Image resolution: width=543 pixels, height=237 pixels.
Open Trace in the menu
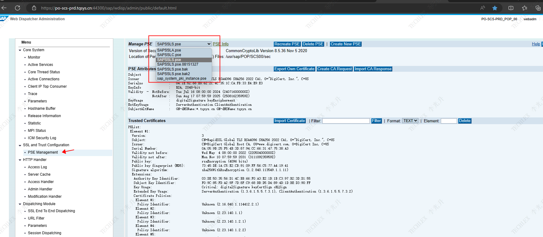(33, 94)
